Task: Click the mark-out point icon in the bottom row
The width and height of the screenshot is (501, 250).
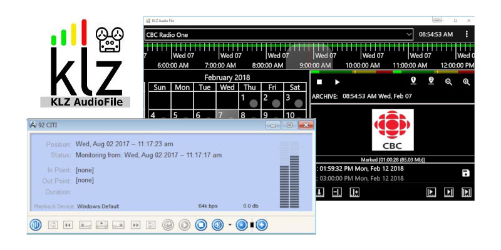Action: [337, 192]
